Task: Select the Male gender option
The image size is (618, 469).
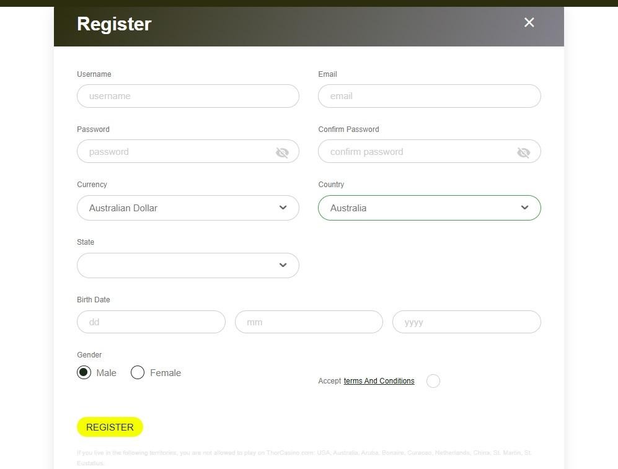Action: click(84, 372)
